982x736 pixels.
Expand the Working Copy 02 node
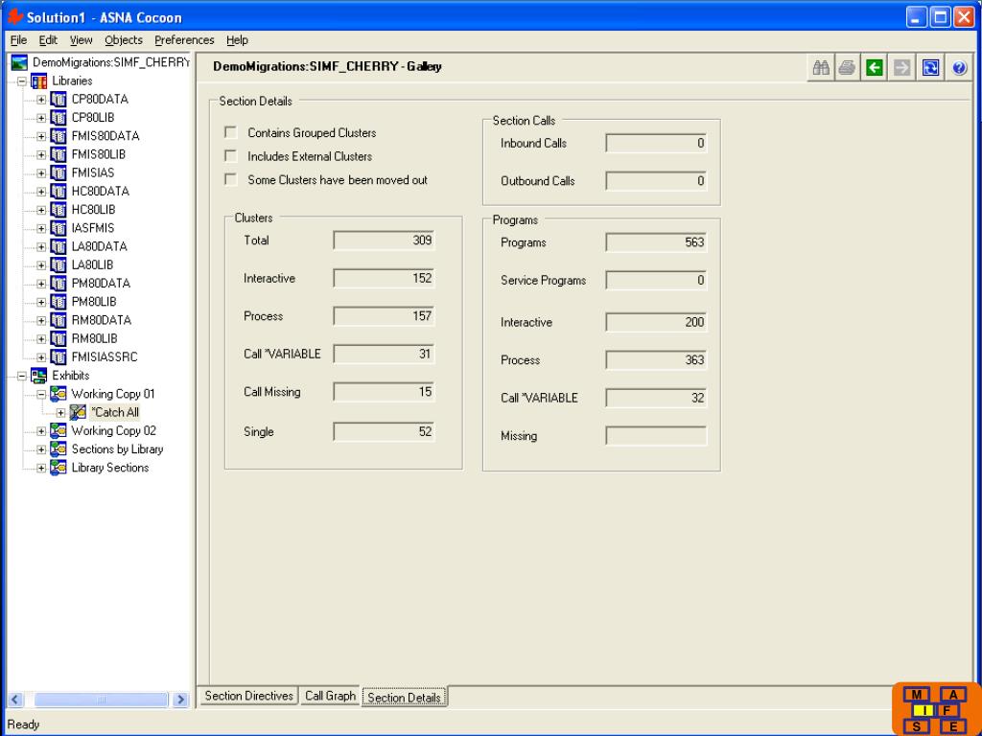pyautogui.click(x=41, y=431)
